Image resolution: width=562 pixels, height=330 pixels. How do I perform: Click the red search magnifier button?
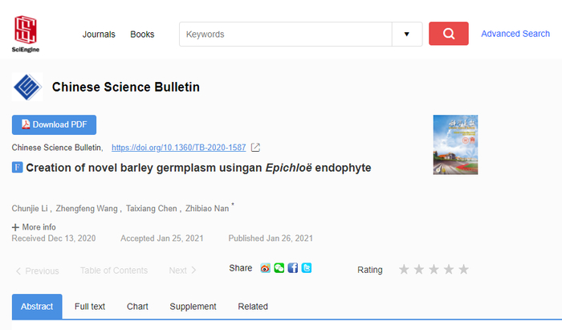pos(448,34)
